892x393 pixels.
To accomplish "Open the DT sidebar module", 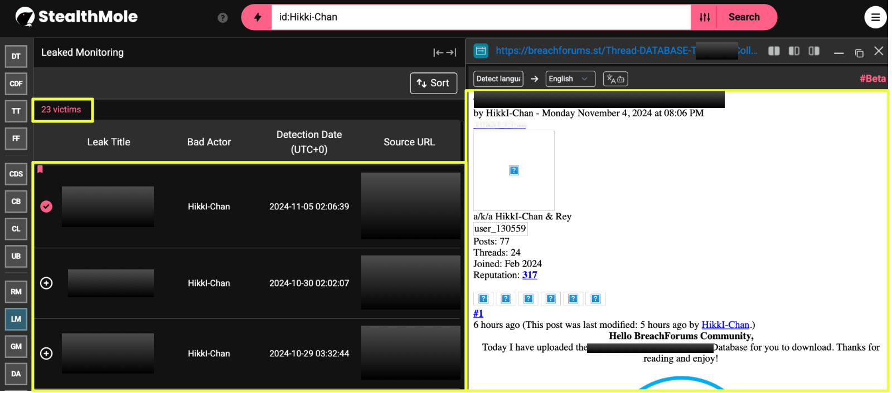I will point(16,56).
